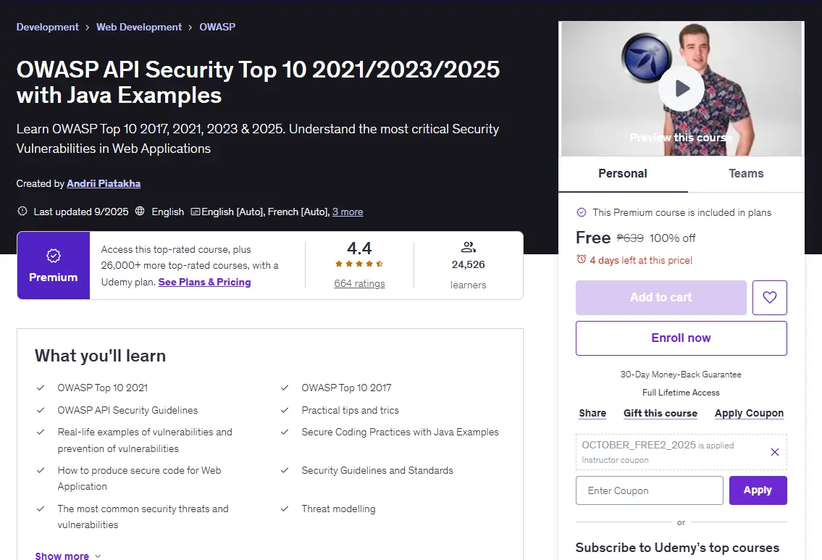
Task: Click the course title heading
Action: (x=258, y=83)
